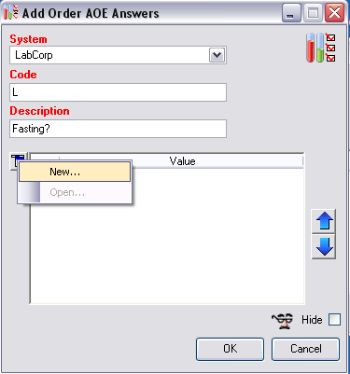Click the grid menu icon beside the Value list
Viewport: 350px width, 374px height.
click(15, 160)
